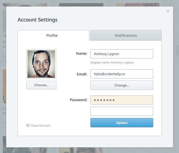Click the Password: field label
The height and width of the screenshot is (153, 179).
(78, 100)
